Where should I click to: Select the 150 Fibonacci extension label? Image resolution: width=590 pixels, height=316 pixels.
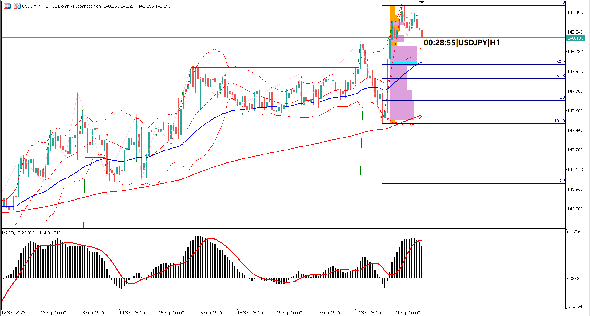click(562, 181)
